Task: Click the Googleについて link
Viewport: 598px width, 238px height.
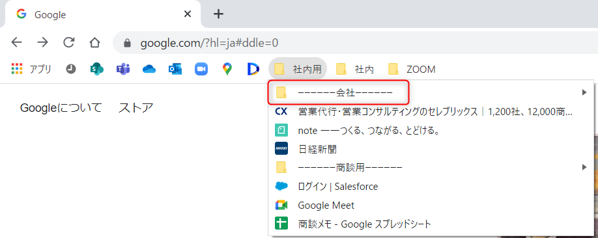Action: click(61, 108)
